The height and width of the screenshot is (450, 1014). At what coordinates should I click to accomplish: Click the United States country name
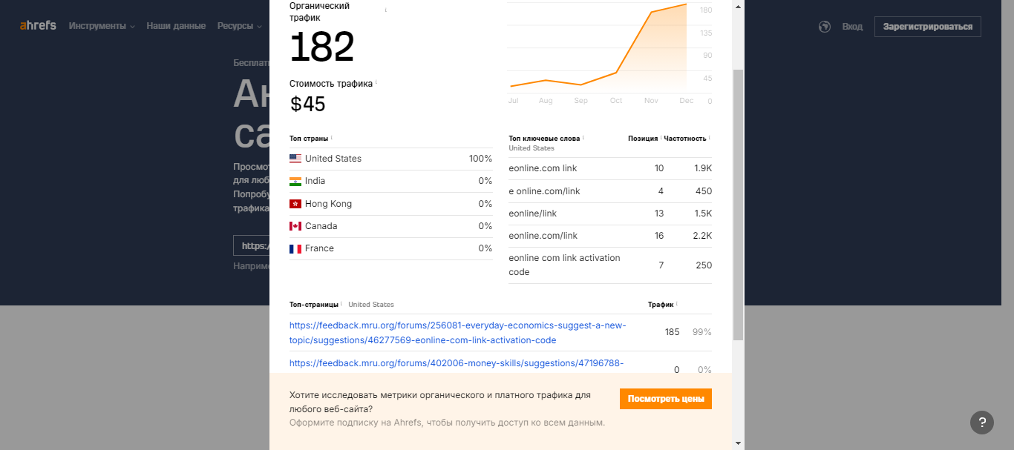pyautogui.click(x=333, y=159)
